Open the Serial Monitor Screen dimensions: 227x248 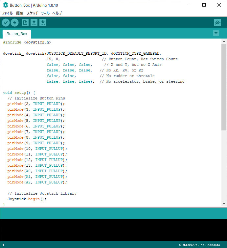[x=217, y=22]
